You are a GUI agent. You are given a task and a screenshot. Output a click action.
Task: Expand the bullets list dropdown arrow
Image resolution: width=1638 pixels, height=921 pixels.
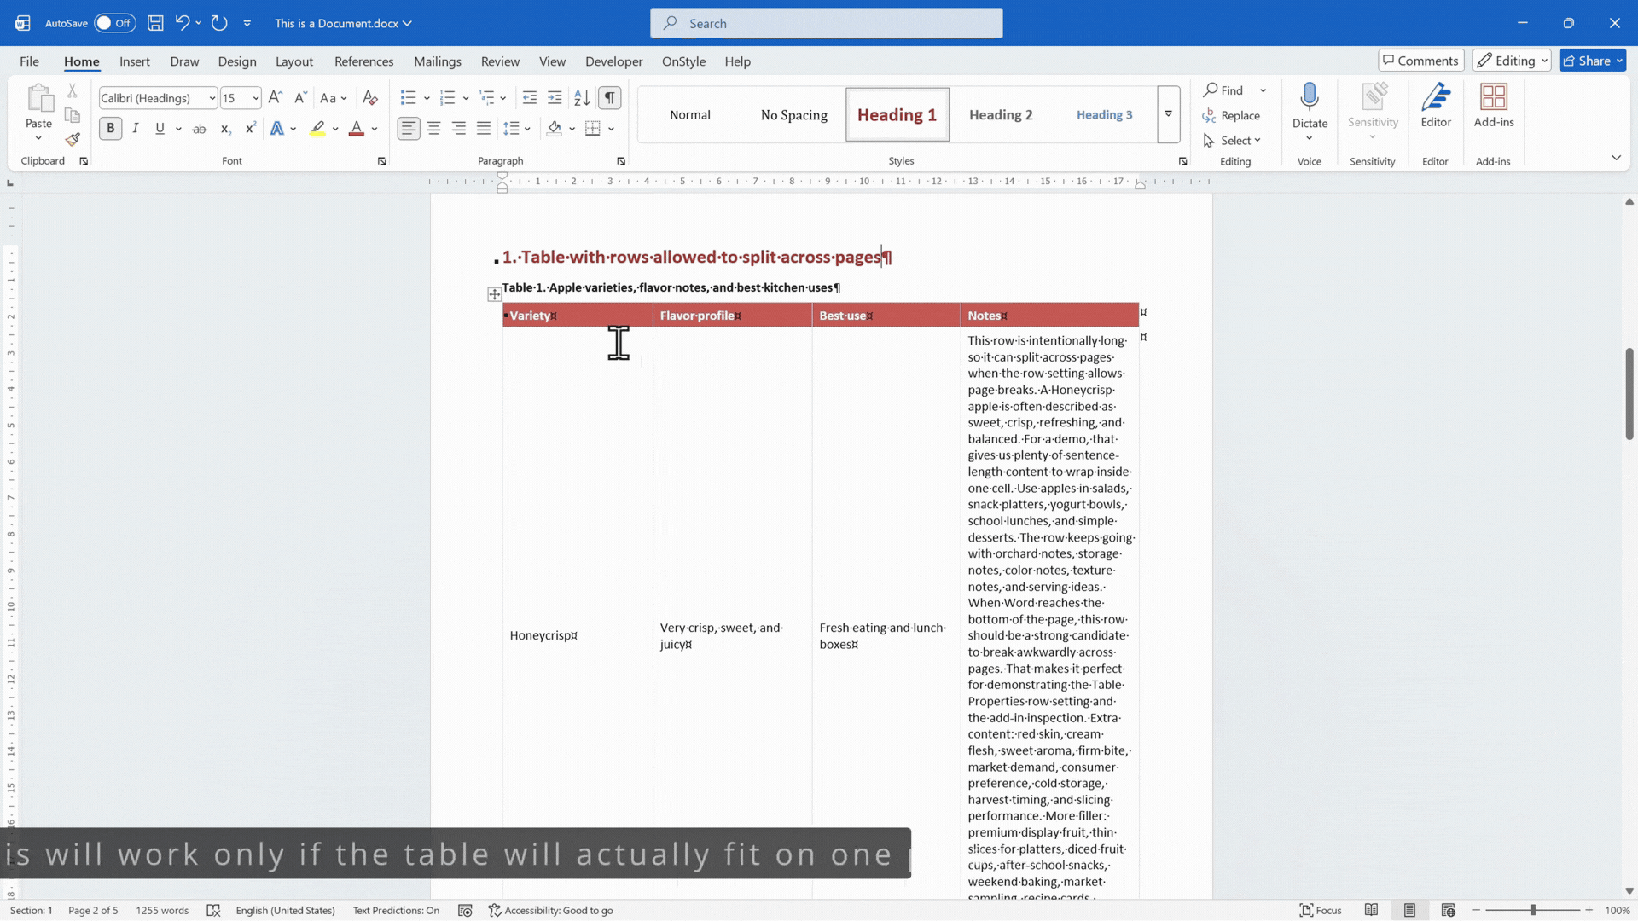click(x=427, y=98)
